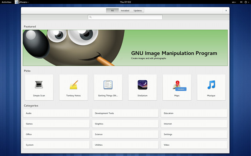The height and width of the screenshot is (156, 251).
Task: Close the Software window
Action: [226, 10]
